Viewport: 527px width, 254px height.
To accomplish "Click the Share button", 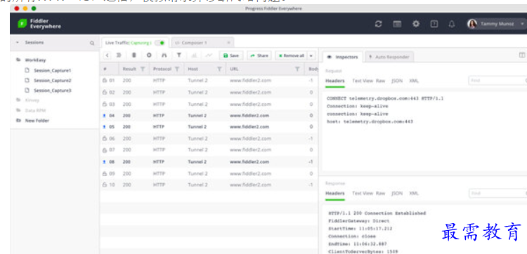I will 259,55.
